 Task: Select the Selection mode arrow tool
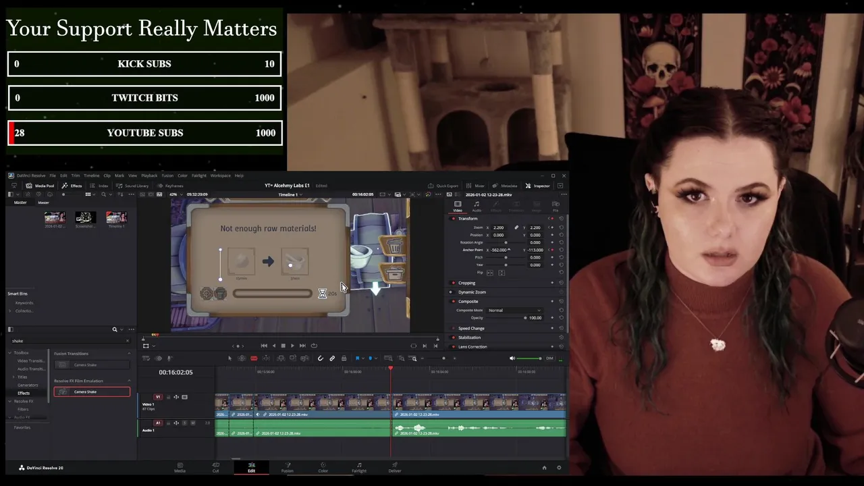click(230, 358)
